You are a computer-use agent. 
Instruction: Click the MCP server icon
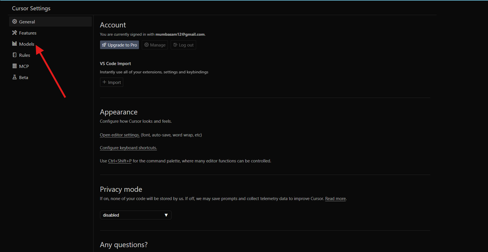15,66
